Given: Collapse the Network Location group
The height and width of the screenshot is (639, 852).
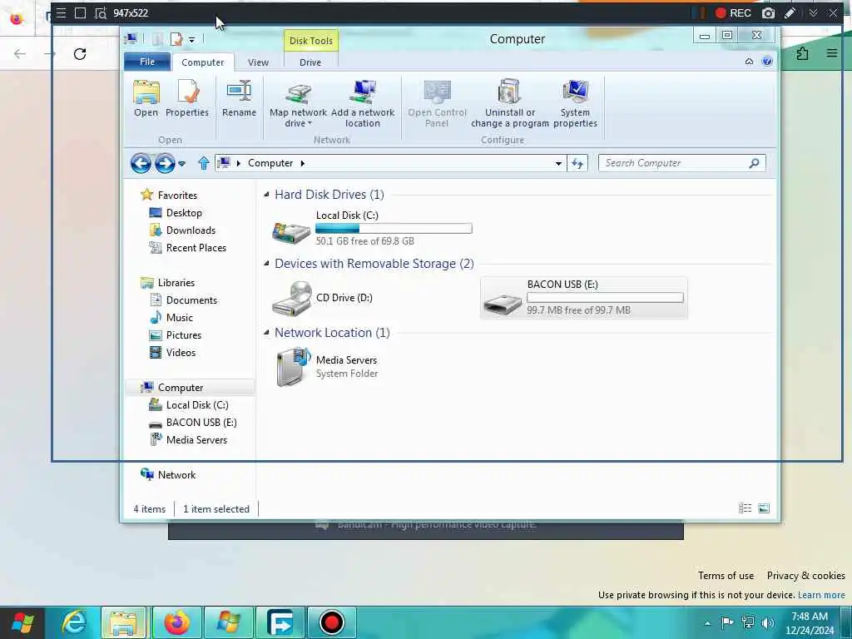Looking at the screenshot, I should [266, 332].
